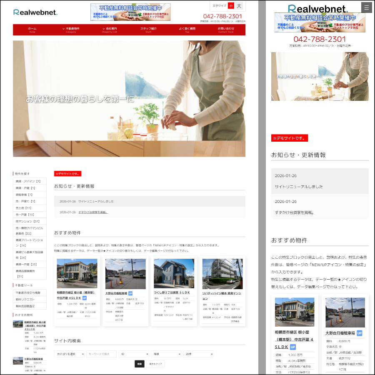Image resolution: width=375 pixels, height=375 pixels.
Task: Open the 20件 results count dropdown
Action: (x=198, y=354)
